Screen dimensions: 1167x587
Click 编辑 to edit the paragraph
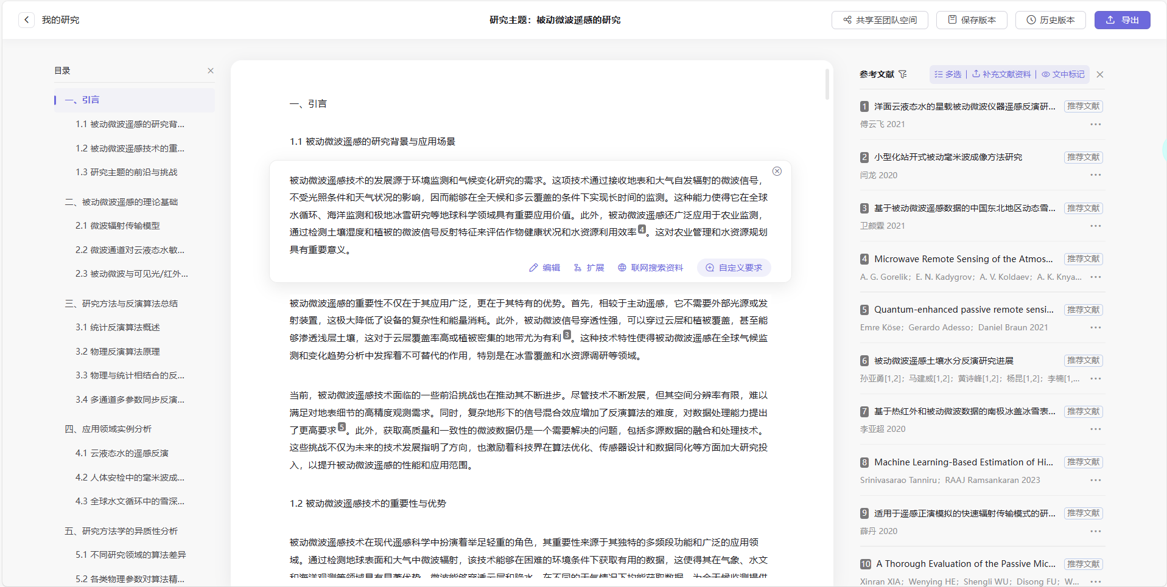point(544,268)
